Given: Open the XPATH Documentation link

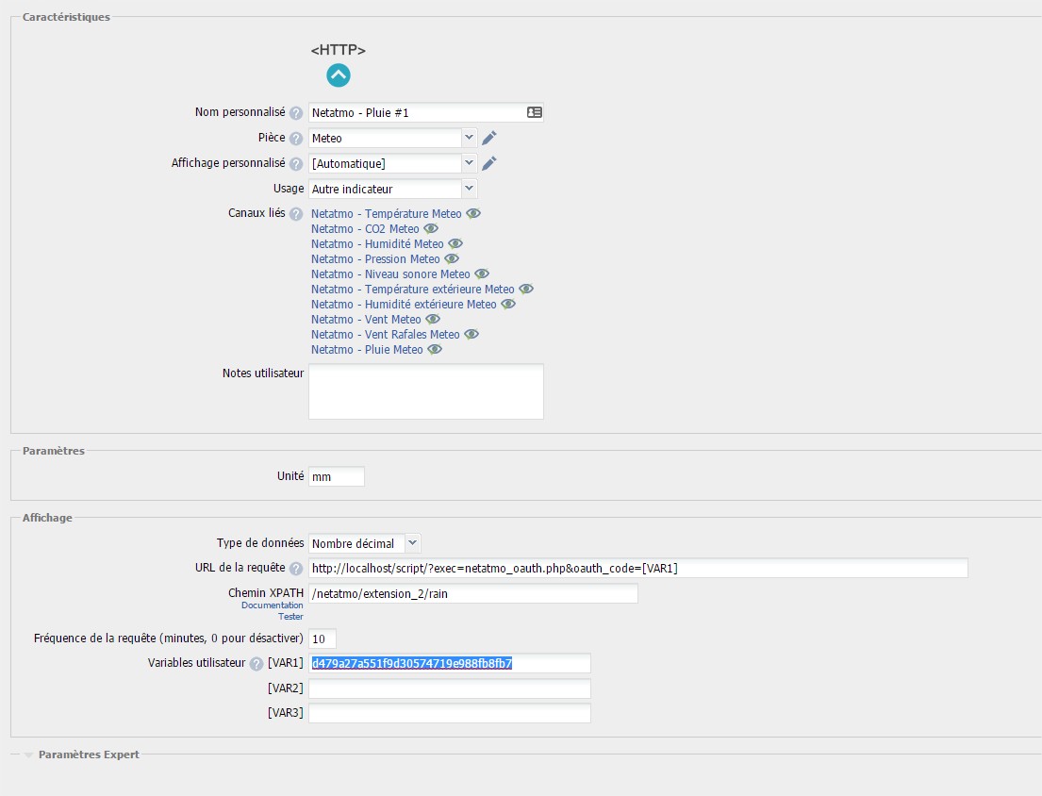Looking at the screenshot, I should [x=272, y=605].
